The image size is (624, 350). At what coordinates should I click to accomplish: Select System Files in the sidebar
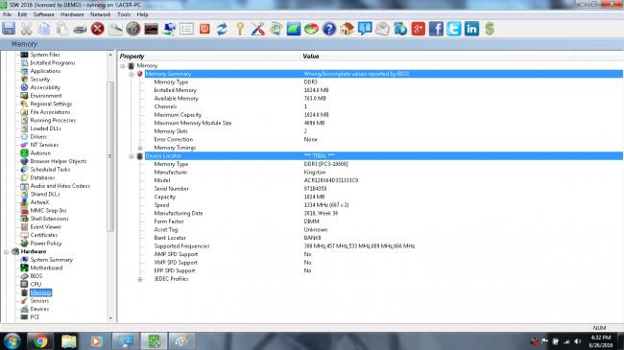(45, 55)
